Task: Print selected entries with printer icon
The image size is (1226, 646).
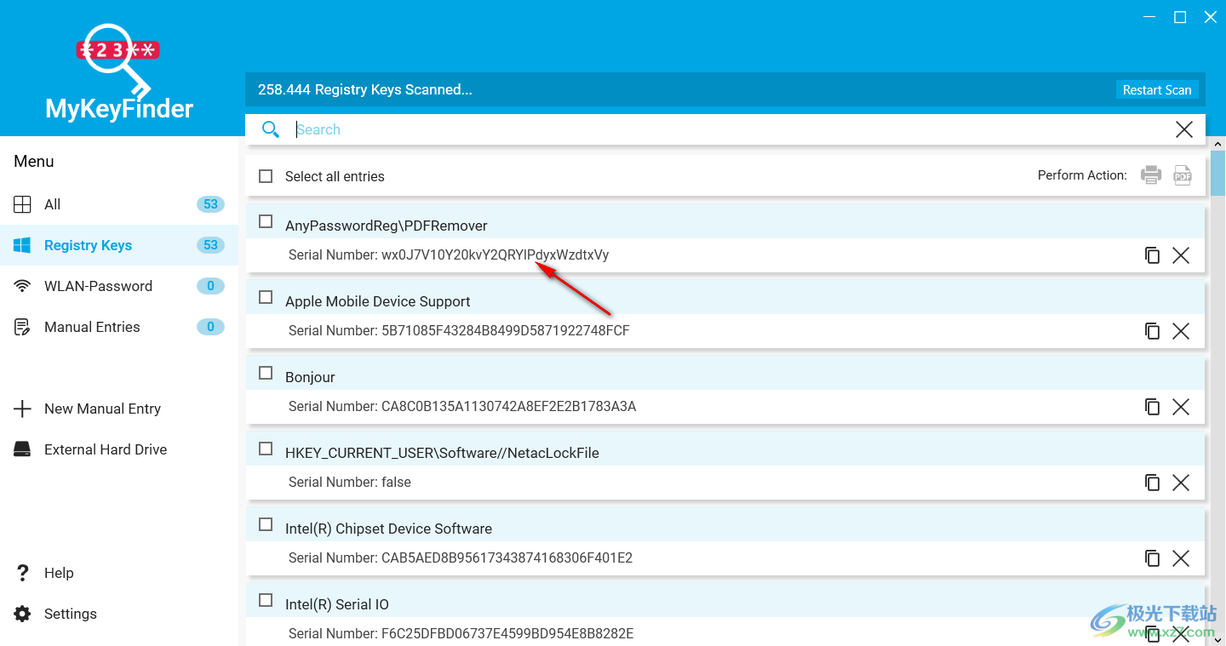Action: pyautogui.click(x=1151, y=175)
